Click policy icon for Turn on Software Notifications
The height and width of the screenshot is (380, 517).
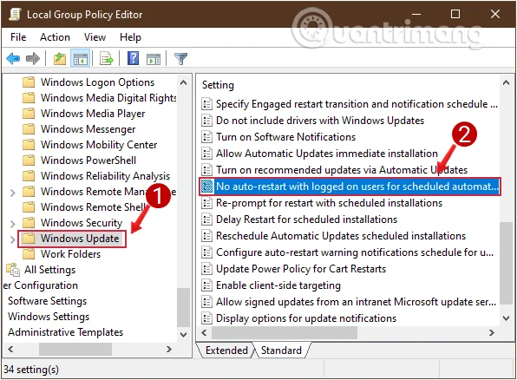206,136
